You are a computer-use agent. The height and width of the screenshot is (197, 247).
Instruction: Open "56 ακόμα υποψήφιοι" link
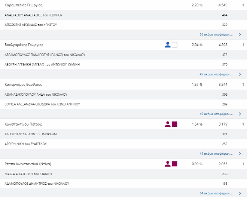pyautogui.click(x=216, y=34)
